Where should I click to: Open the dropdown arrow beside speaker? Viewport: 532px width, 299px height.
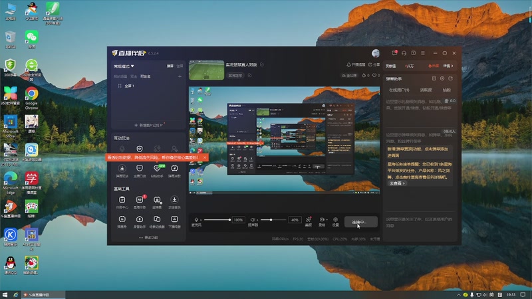click(257, 220)
